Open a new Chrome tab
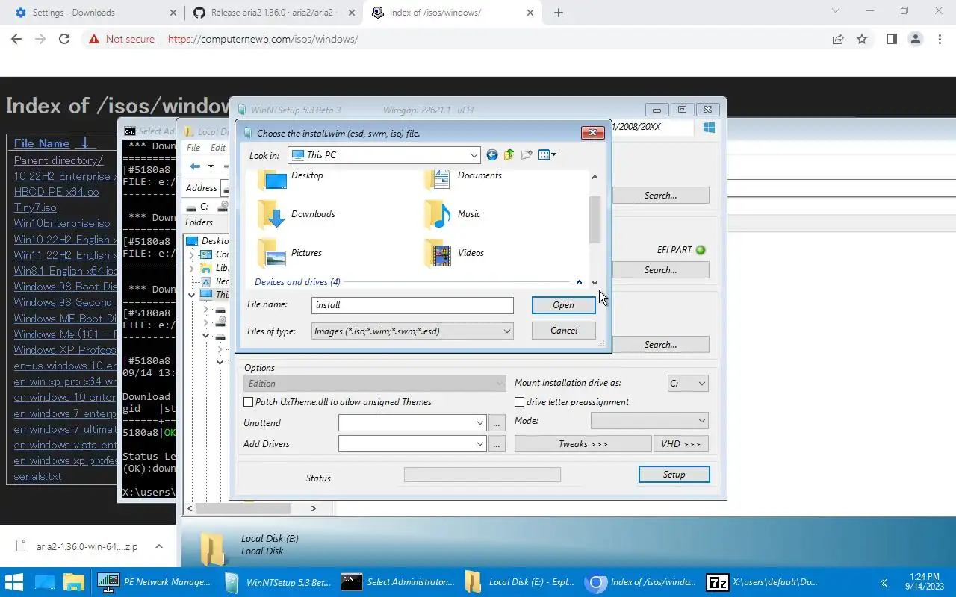Screen dimensions: 956x597 pyautogui.click(x=559, y=13)
